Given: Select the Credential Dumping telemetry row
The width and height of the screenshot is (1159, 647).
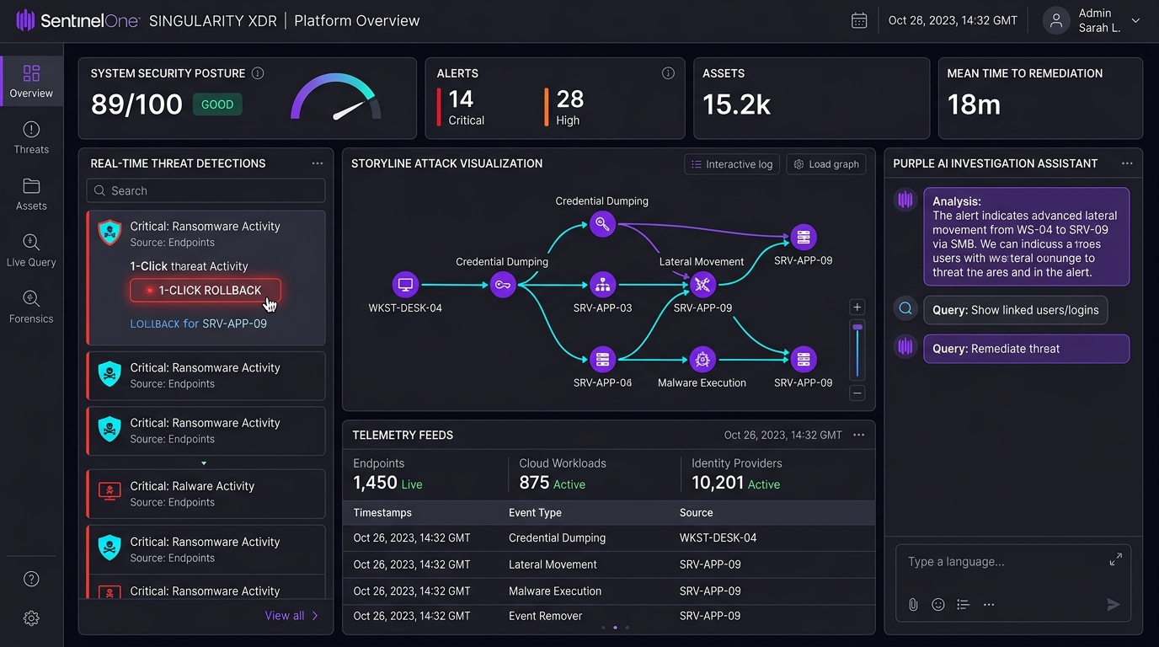Looking at the screenshot, I should [x=608, y=537].
